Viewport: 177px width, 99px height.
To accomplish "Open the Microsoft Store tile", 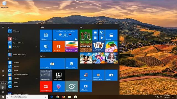I will pyautogui.click(x=52, y=64).
